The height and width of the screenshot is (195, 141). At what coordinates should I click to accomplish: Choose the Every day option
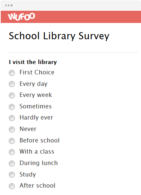12,84
